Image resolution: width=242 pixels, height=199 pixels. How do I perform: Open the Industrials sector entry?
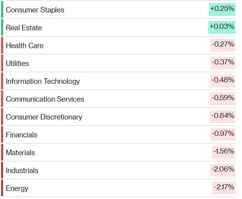coord(22,170)
